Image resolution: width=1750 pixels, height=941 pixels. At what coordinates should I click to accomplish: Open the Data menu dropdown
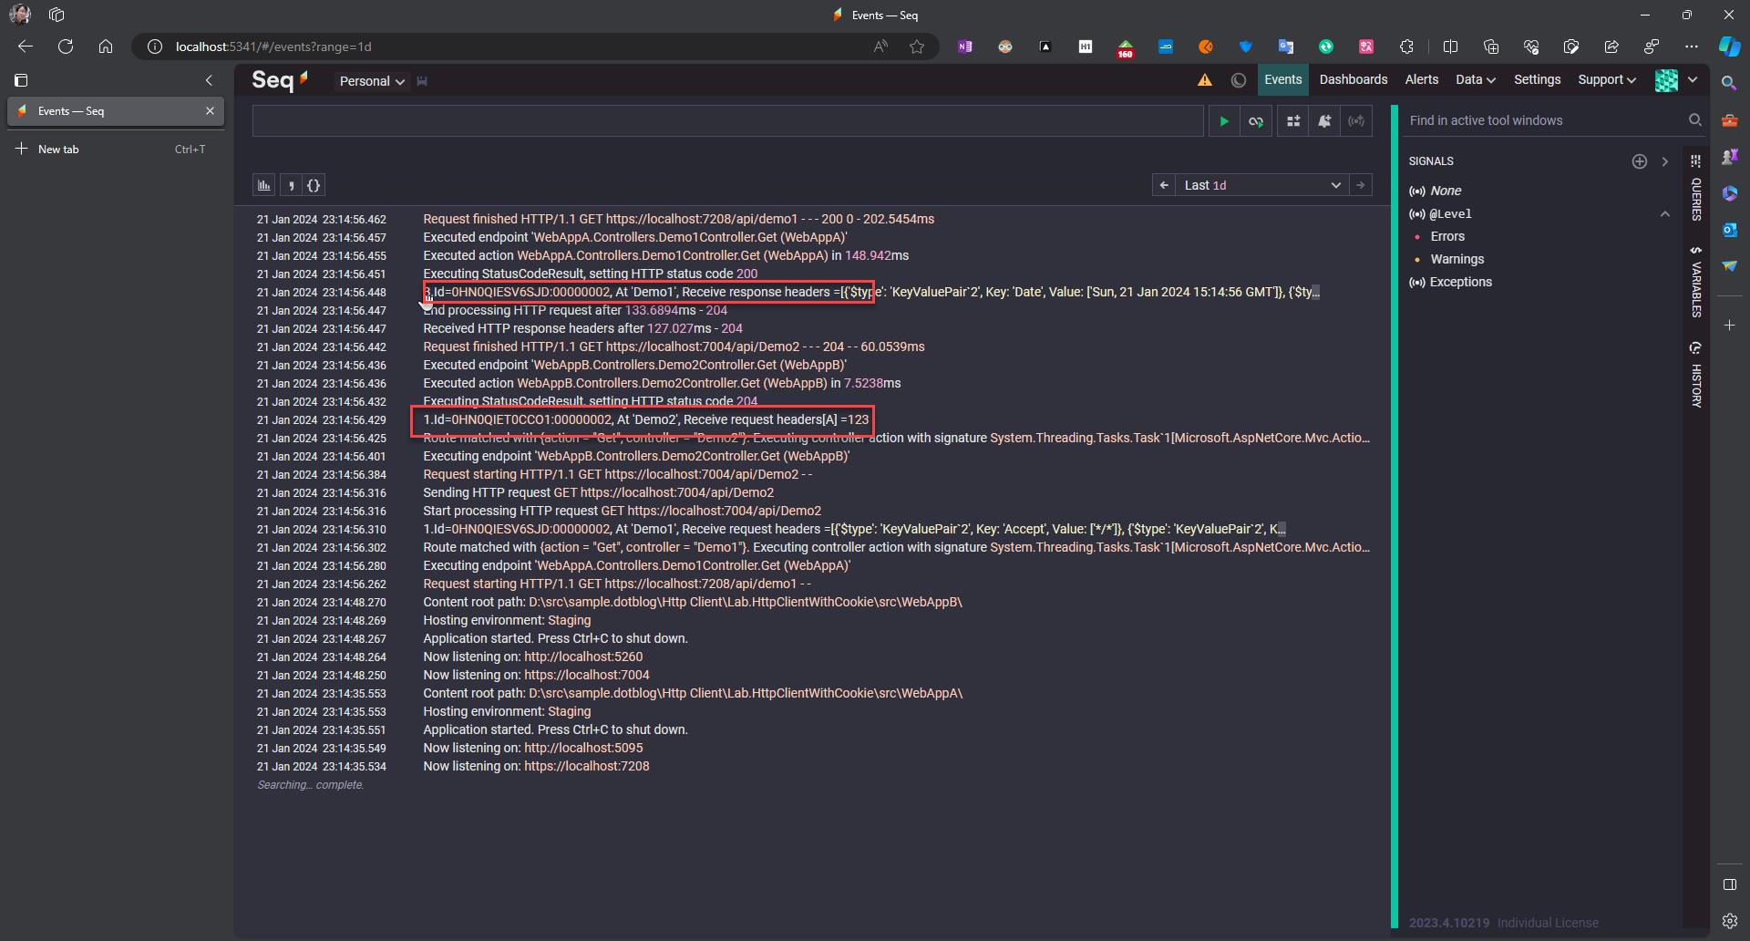point(1475,80)
